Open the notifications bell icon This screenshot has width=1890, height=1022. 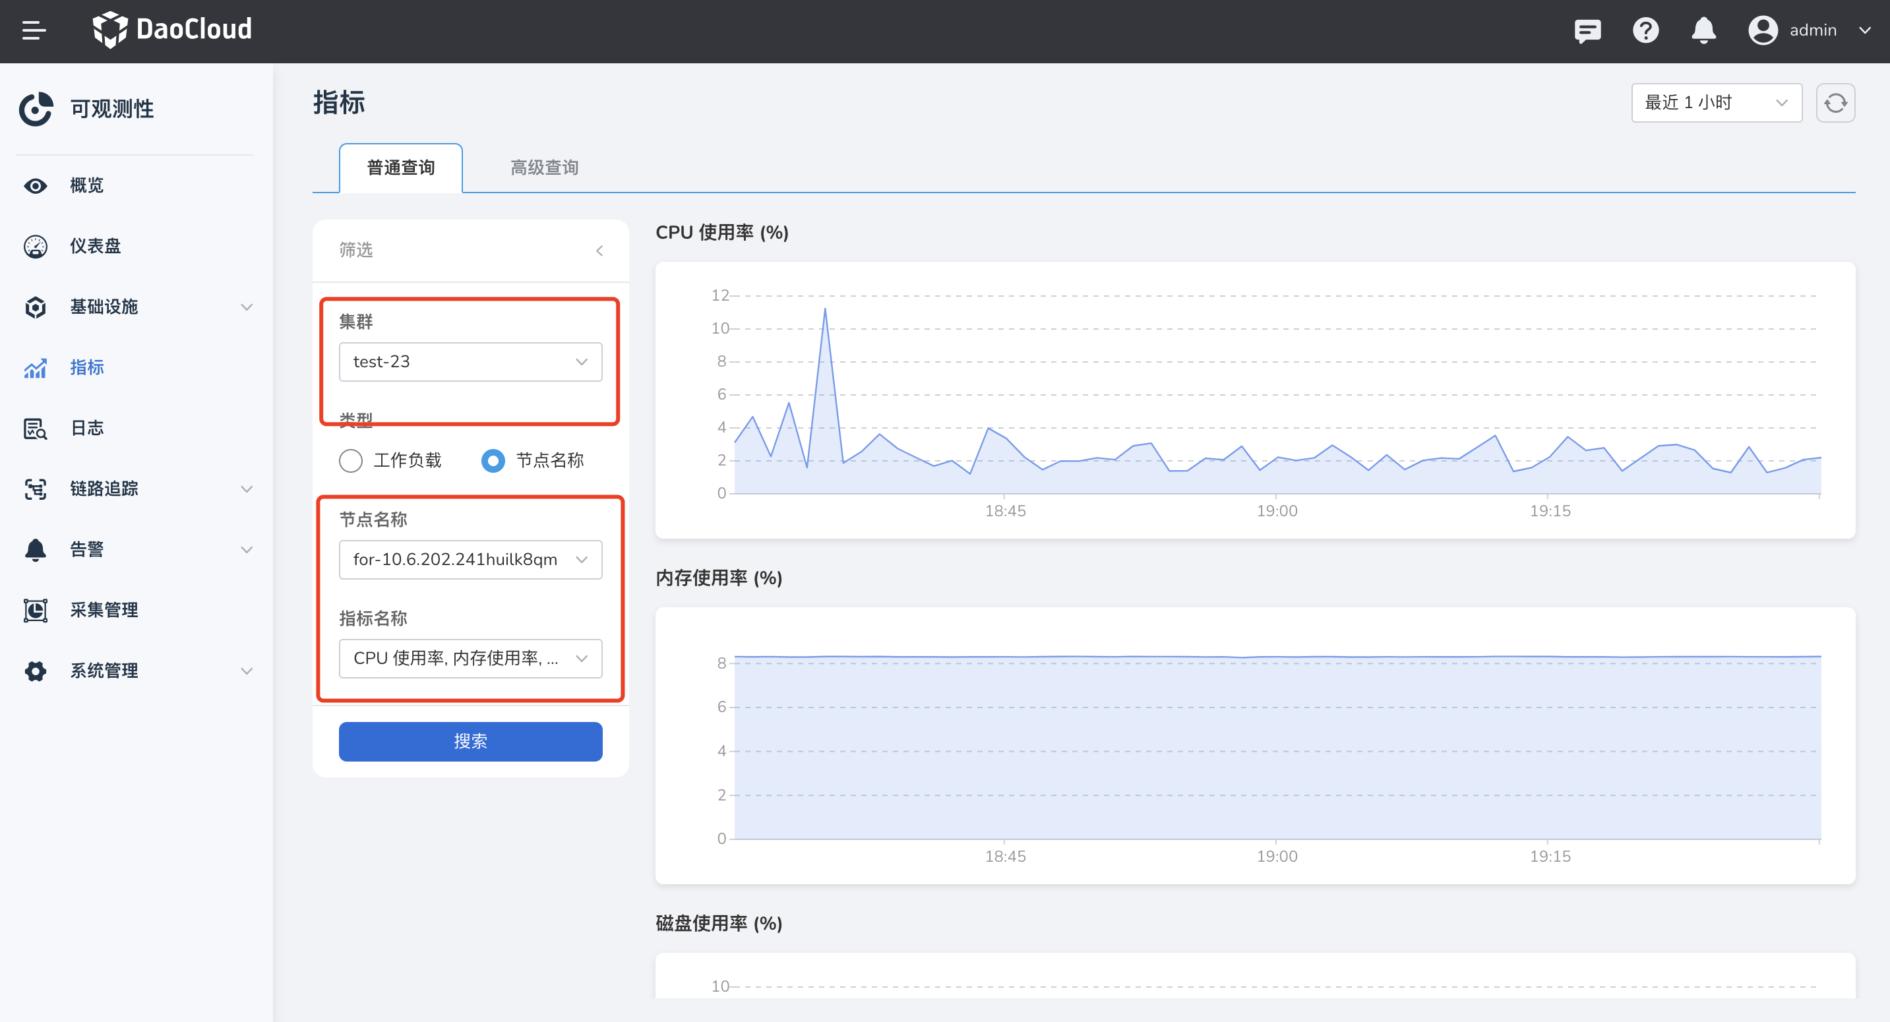[1703, 31]
